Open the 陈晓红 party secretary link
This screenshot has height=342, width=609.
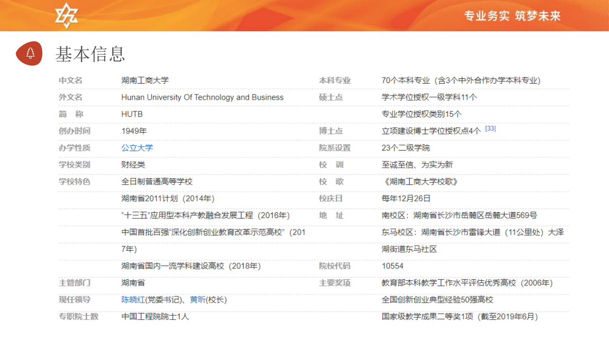tap(133, 300)
